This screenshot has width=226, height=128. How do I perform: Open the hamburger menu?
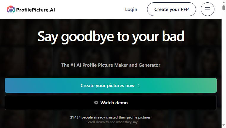point(208,9)
